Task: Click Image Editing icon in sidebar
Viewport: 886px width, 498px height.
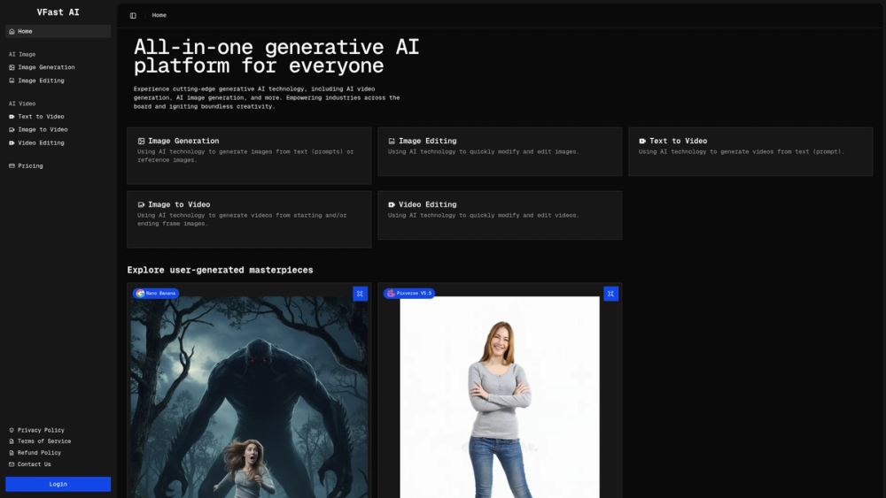Action: pyautogui.click(x=12, y=80)
